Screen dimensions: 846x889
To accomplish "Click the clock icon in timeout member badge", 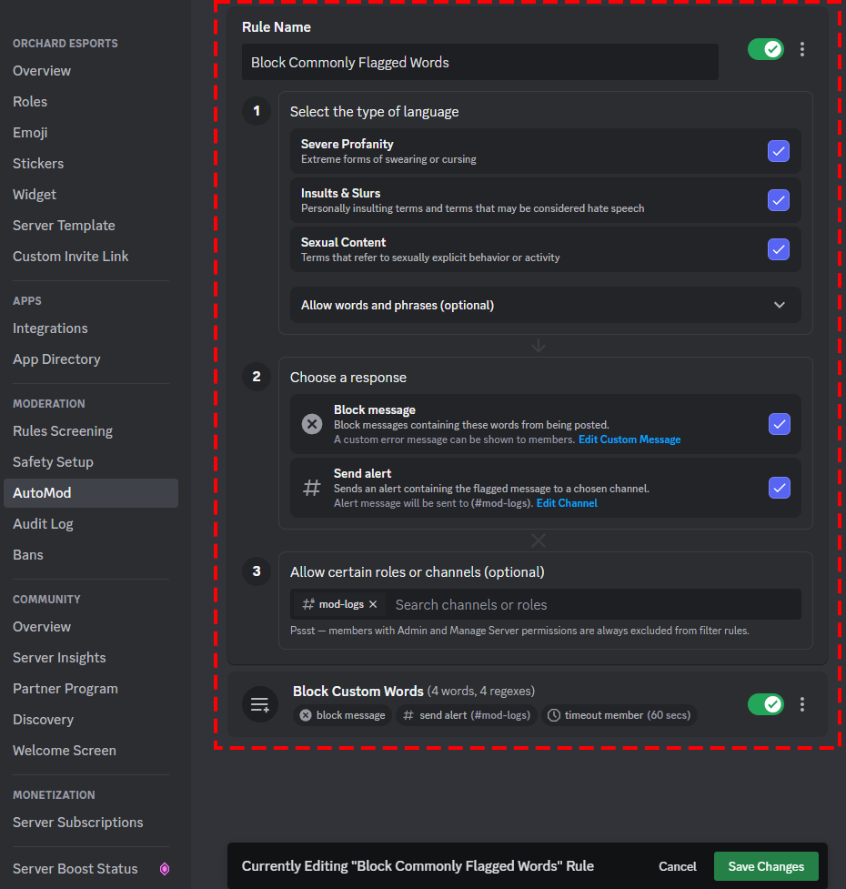I will (554, 715).
